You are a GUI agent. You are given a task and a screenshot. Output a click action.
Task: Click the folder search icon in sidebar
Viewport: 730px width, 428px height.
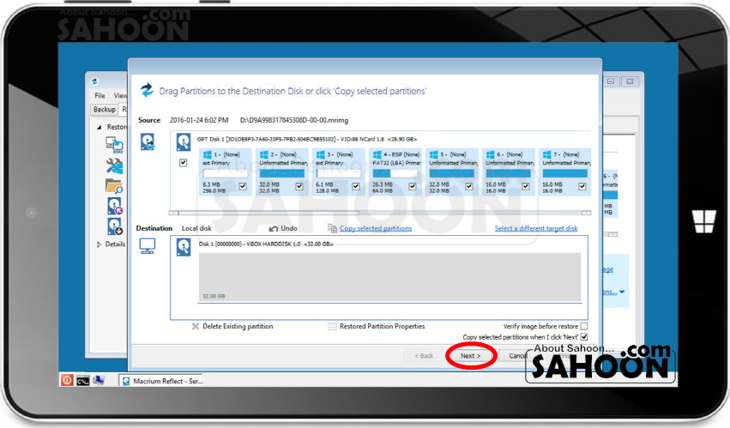click(114, 185)
